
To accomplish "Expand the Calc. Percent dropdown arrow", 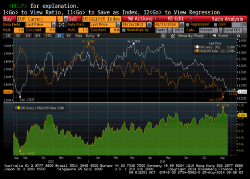I will pos(221,30).
